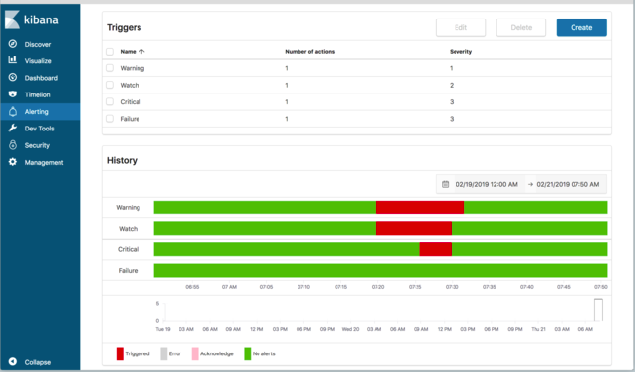Click the Watch row severity value 2
Screen dimensions: 635x372
click(452, 86)
